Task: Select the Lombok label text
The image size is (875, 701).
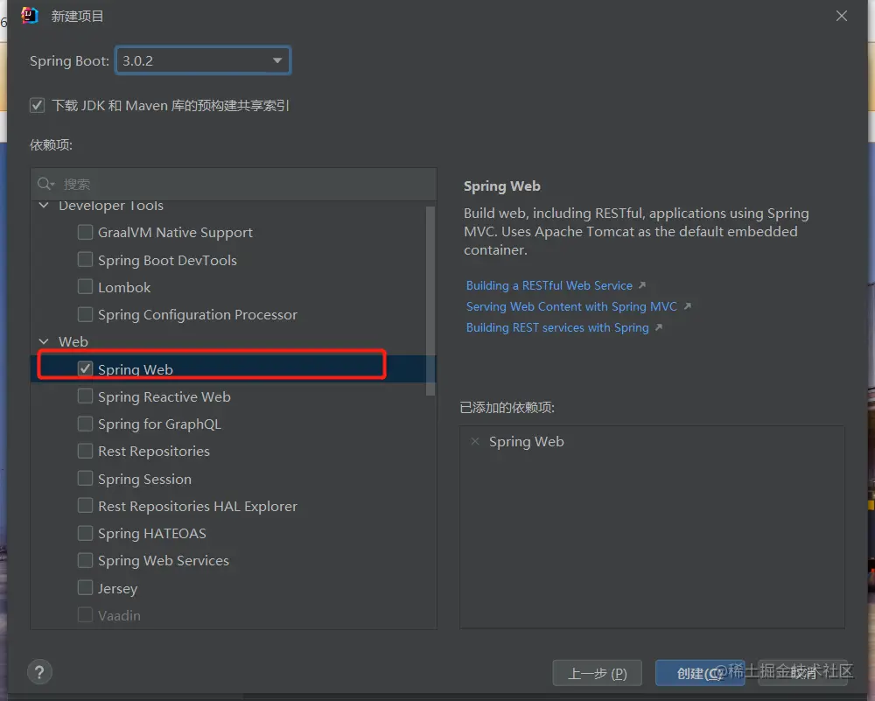Action: coord(124,287)
